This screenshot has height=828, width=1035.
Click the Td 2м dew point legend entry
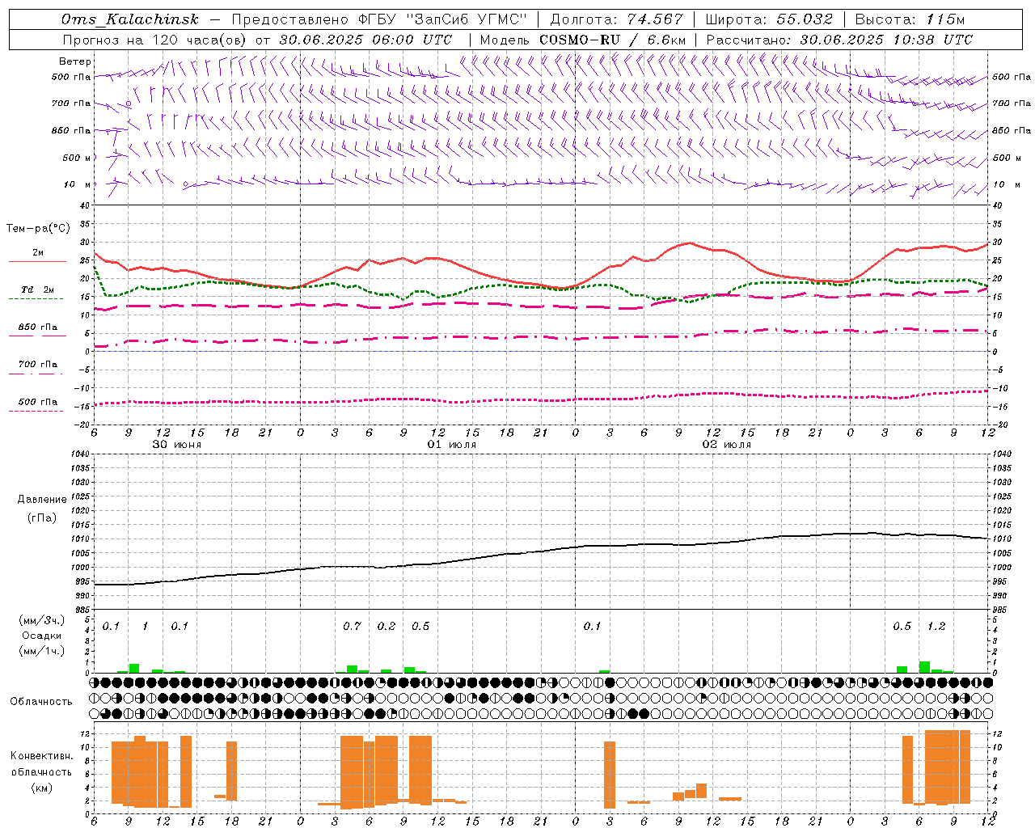[x=38, y=289]
